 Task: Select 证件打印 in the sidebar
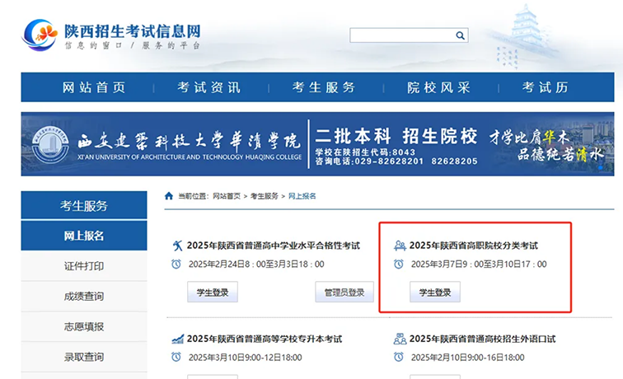[84, 266]
